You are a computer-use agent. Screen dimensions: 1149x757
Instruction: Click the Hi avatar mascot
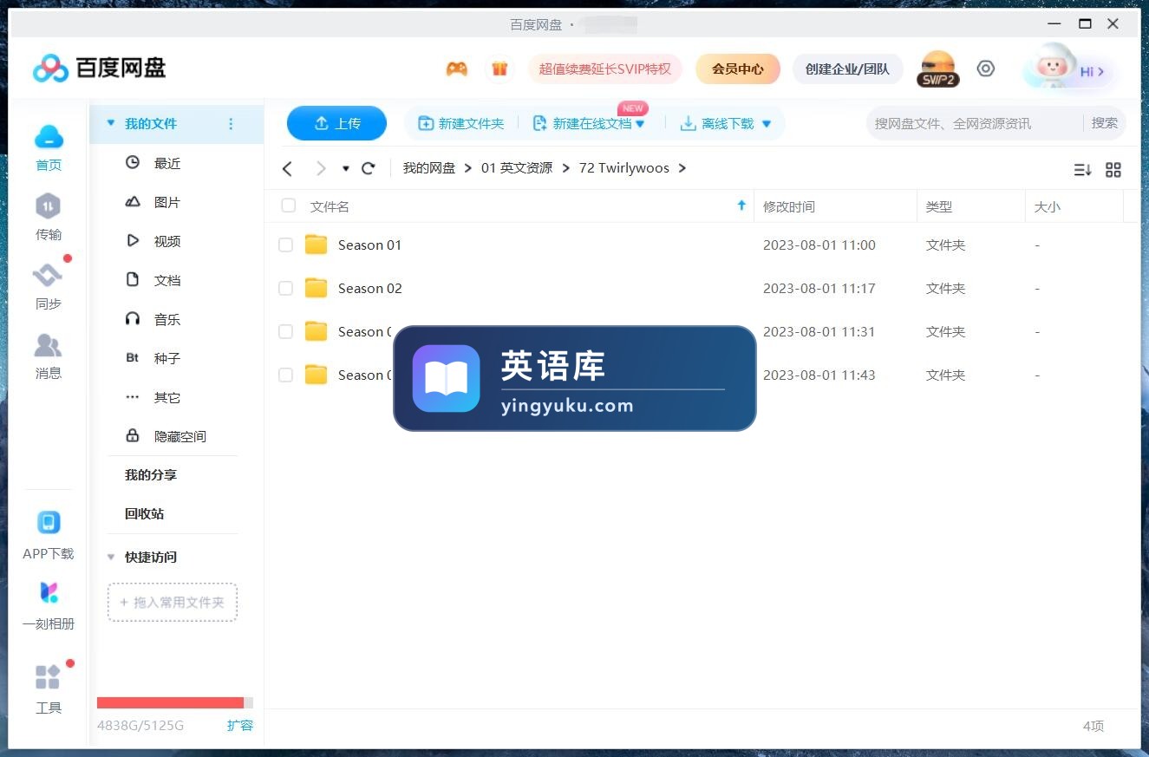1052,67
